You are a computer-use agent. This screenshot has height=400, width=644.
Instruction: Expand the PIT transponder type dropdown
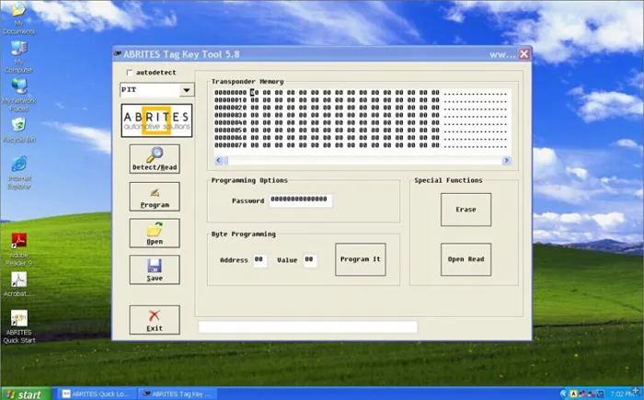tap(187, 90)
